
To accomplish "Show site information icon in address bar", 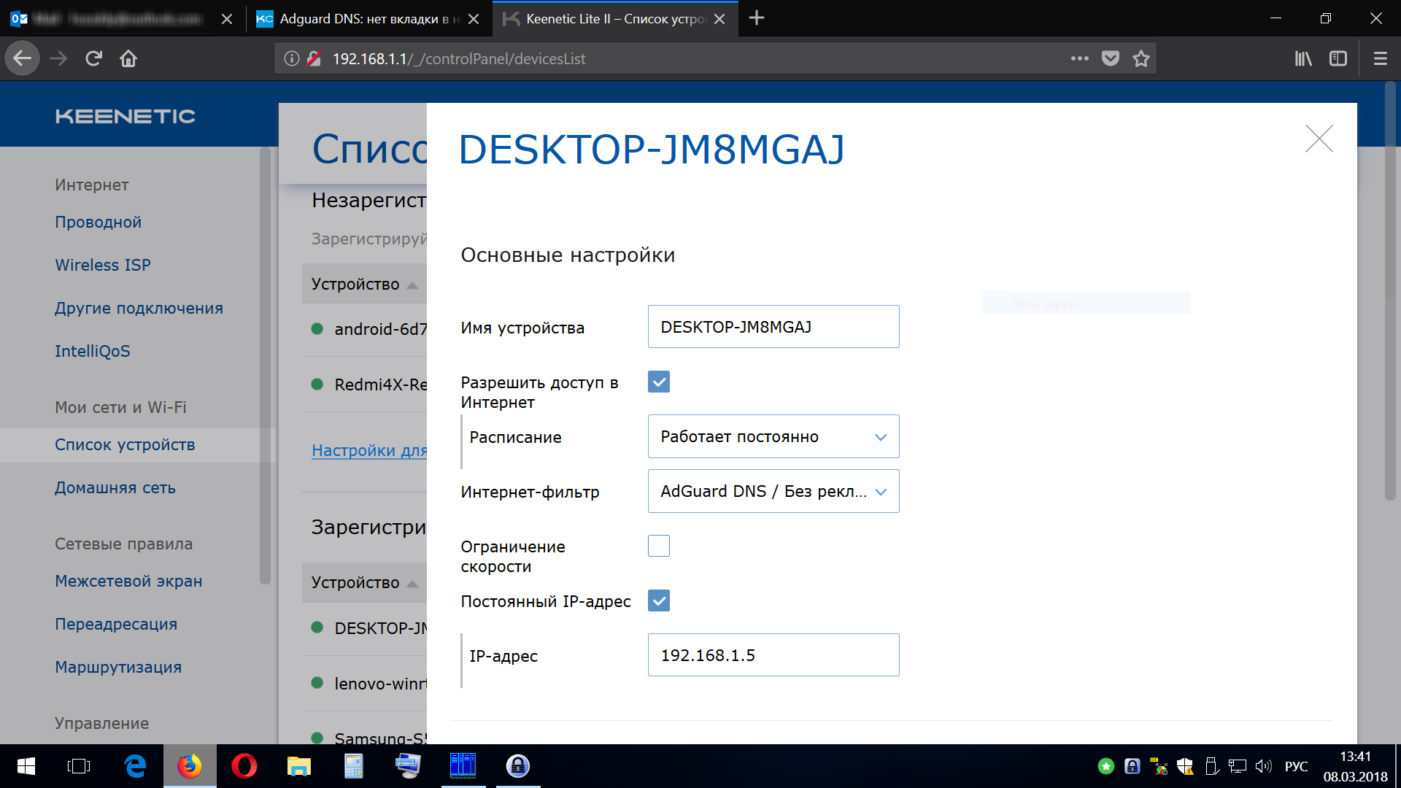I will (x=291, y=58).
